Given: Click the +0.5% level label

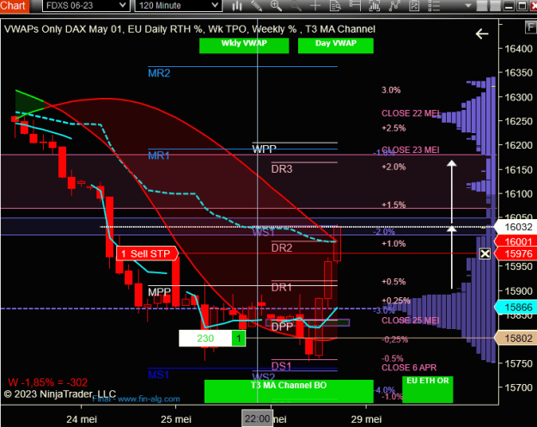Looking at the screenshot, I should 394,282.
